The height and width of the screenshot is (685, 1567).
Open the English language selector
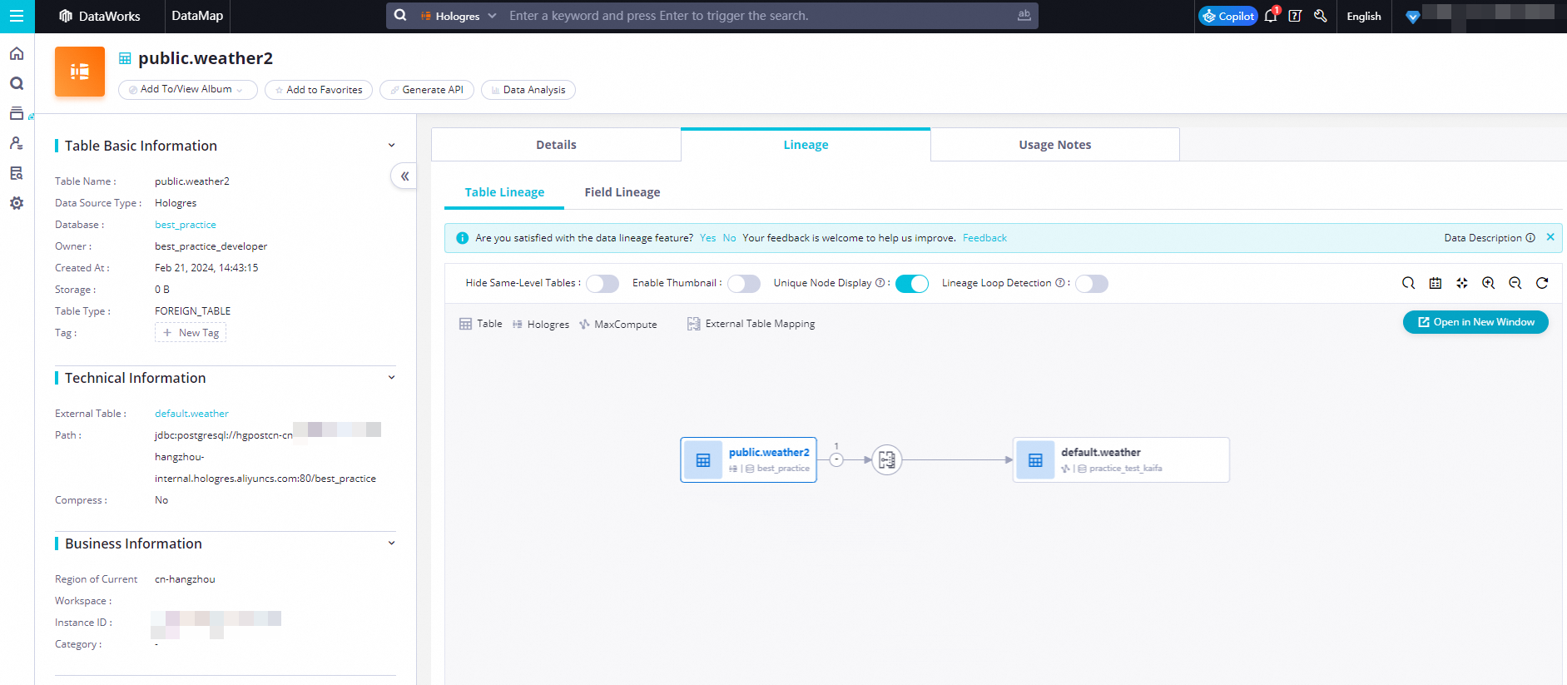pos(1364,16)
